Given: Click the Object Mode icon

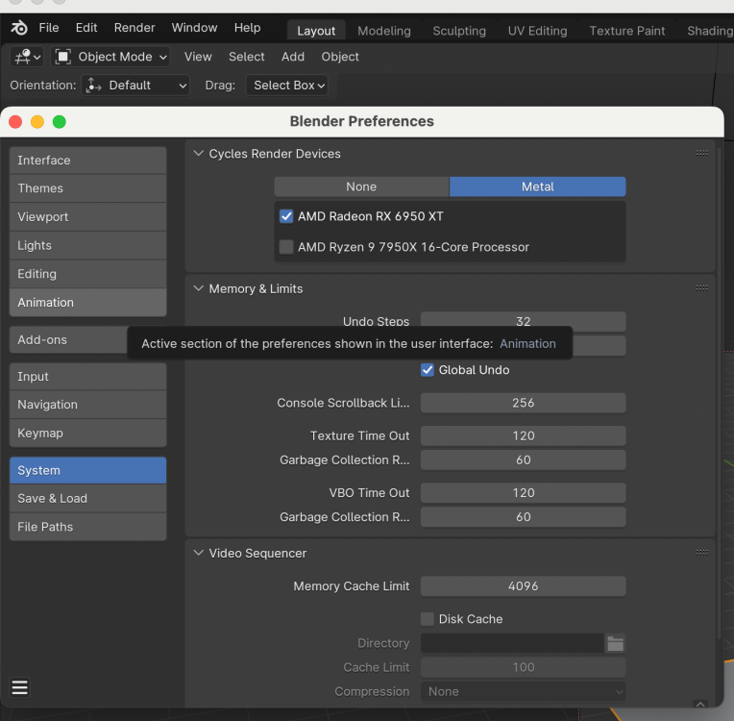Looking at the screenshot, I should coord(62,57).
